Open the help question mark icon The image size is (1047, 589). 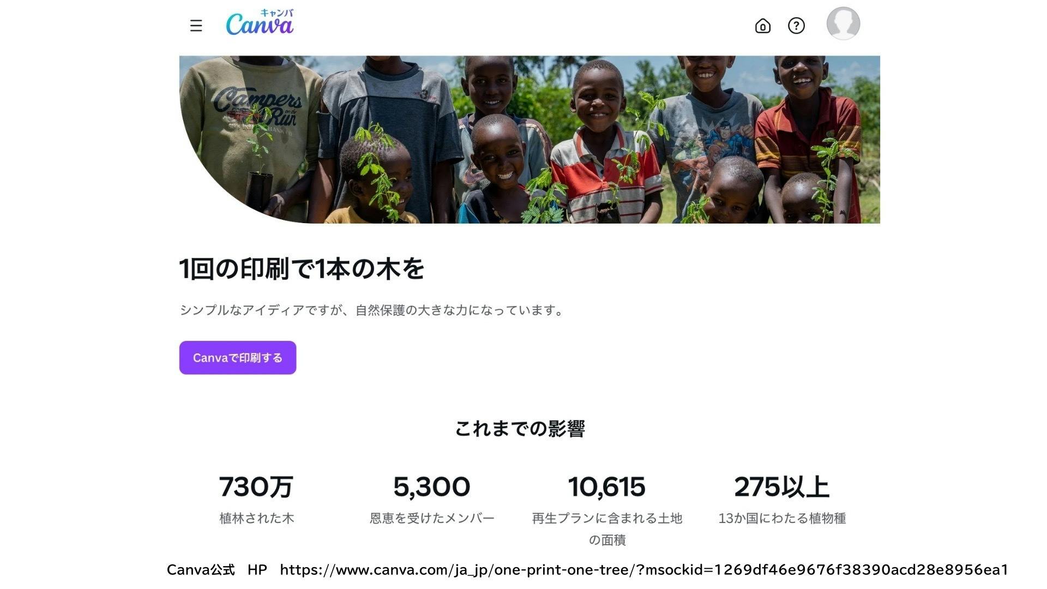click(796, 26)
